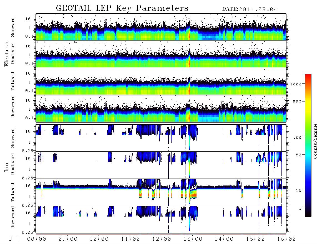Image resolution: width=317 pixels, height=244 pixels.
Task: Click the Electron Sunward spectrogram panel
Action: tap(161, 27)
